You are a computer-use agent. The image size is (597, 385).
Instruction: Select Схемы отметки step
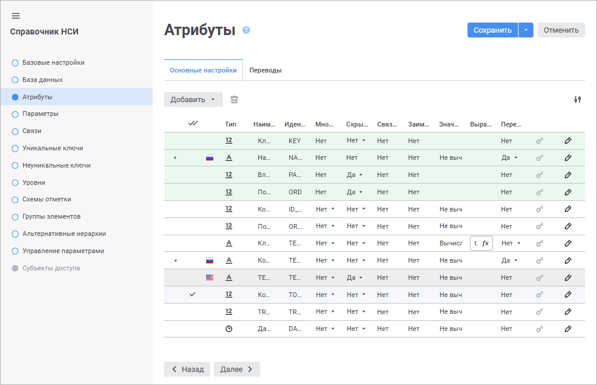tap(41, 199)
